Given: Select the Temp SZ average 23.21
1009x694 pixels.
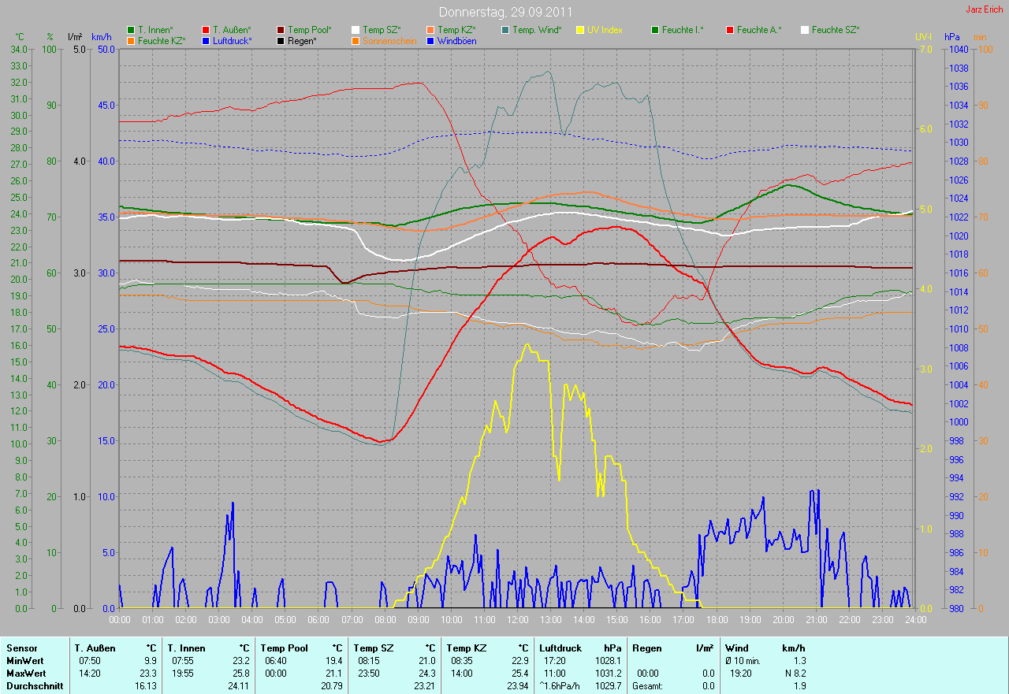Looking at the screenshot, I should pyautogui.click(x=424, y=686).
